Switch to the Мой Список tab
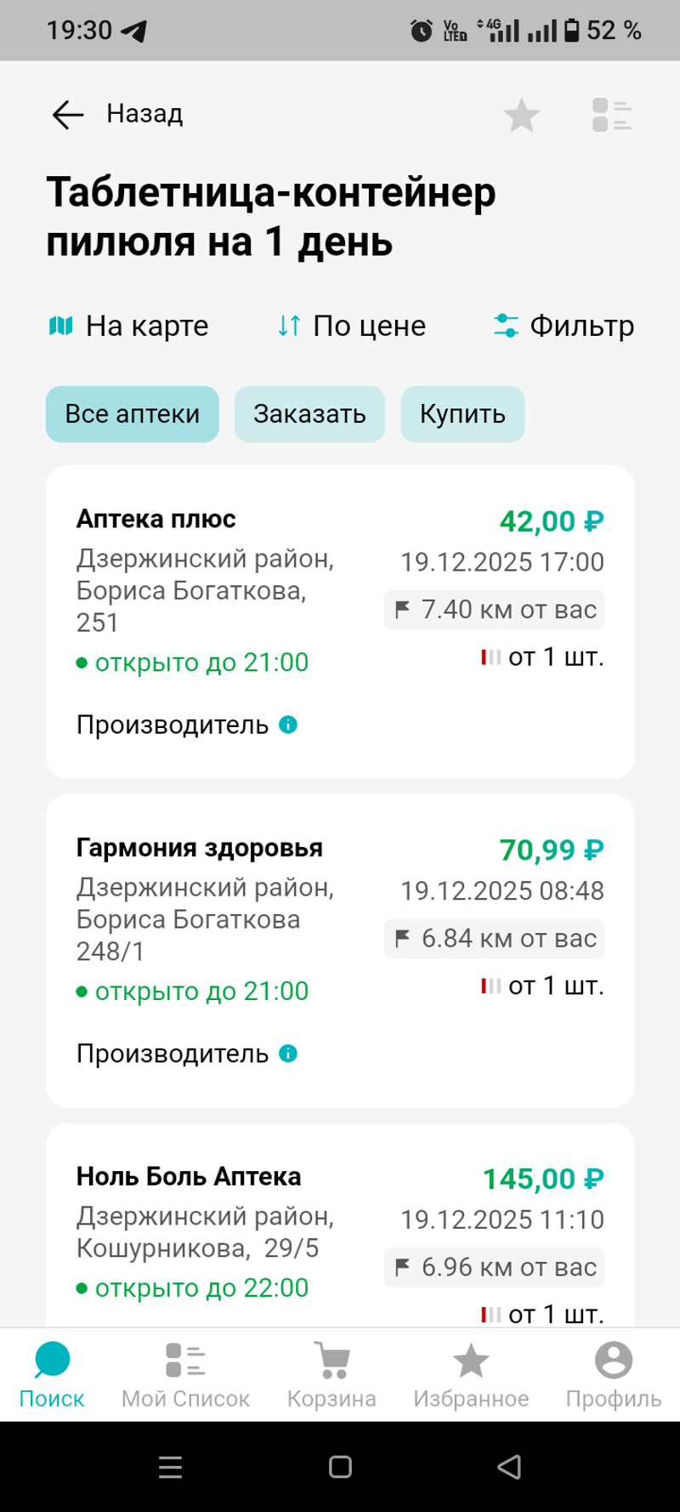Image resolution: width=680 pixels, height=1512 pixels. click(185, 1373)
